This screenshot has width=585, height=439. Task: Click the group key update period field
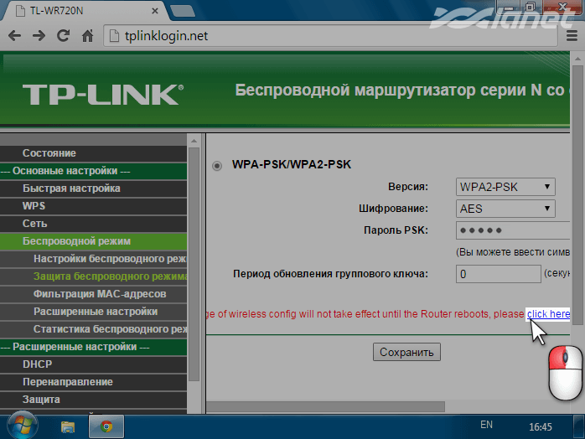coord(498,274)
